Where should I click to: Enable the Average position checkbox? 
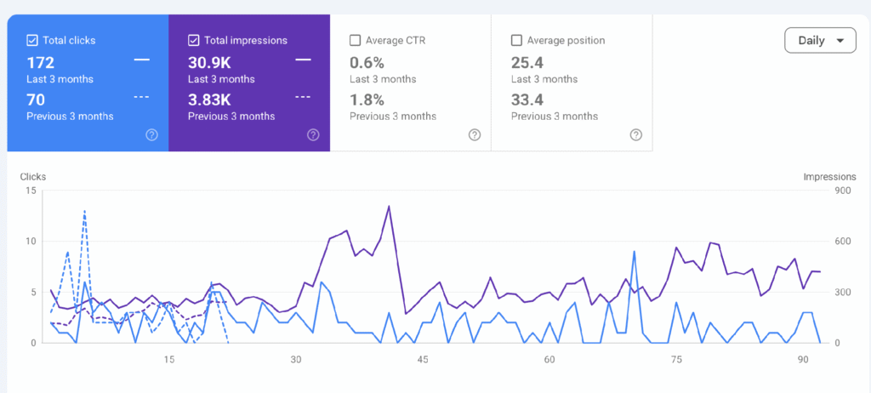coord(516,40)
